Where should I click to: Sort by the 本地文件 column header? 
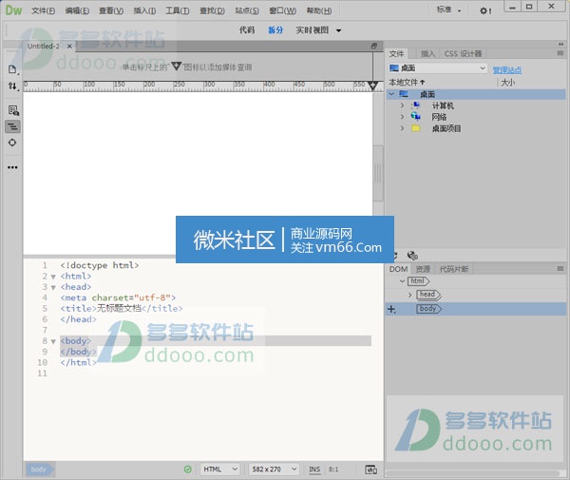pyautogui.click(x=407, y=83)
